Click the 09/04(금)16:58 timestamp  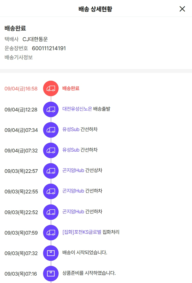click(21, 89)
